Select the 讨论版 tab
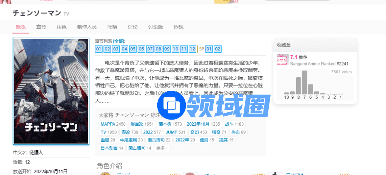The height and width of the screenshot is (175, 386). [x=155, y=27]
